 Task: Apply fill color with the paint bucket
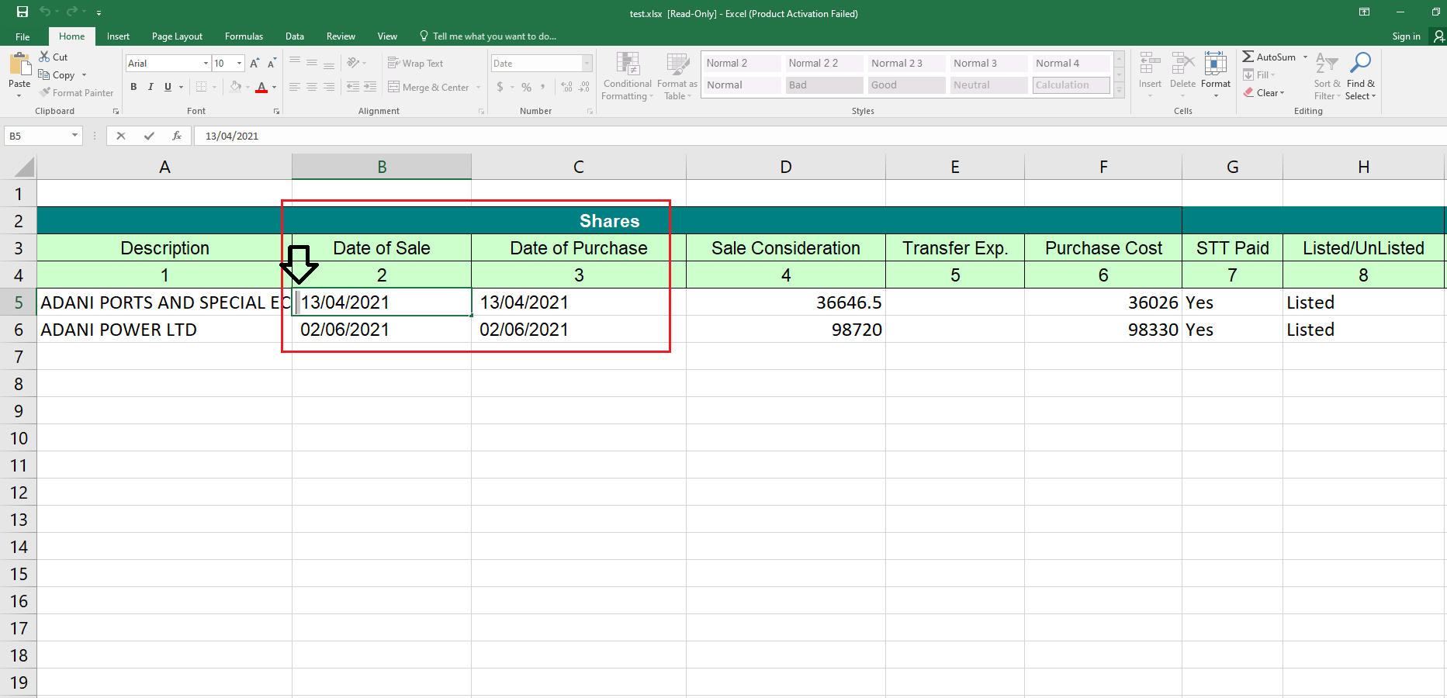pyautogui.click(x=236, y=87)
